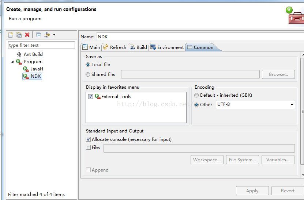The image size is (304, 200).
Task: Uncheck Allocate console checkbox
Action: pyautogui.click(x=88, y=139)
